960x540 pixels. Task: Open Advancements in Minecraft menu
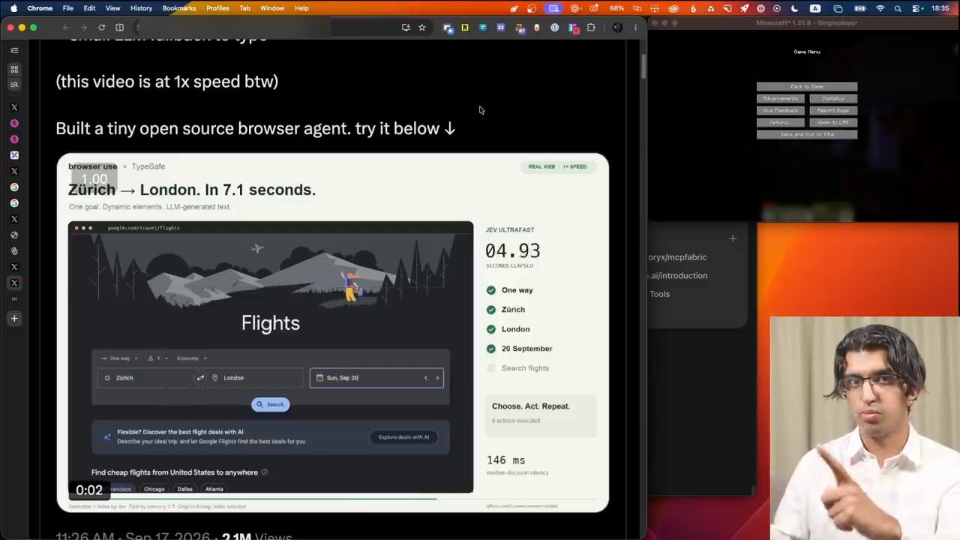781,99
